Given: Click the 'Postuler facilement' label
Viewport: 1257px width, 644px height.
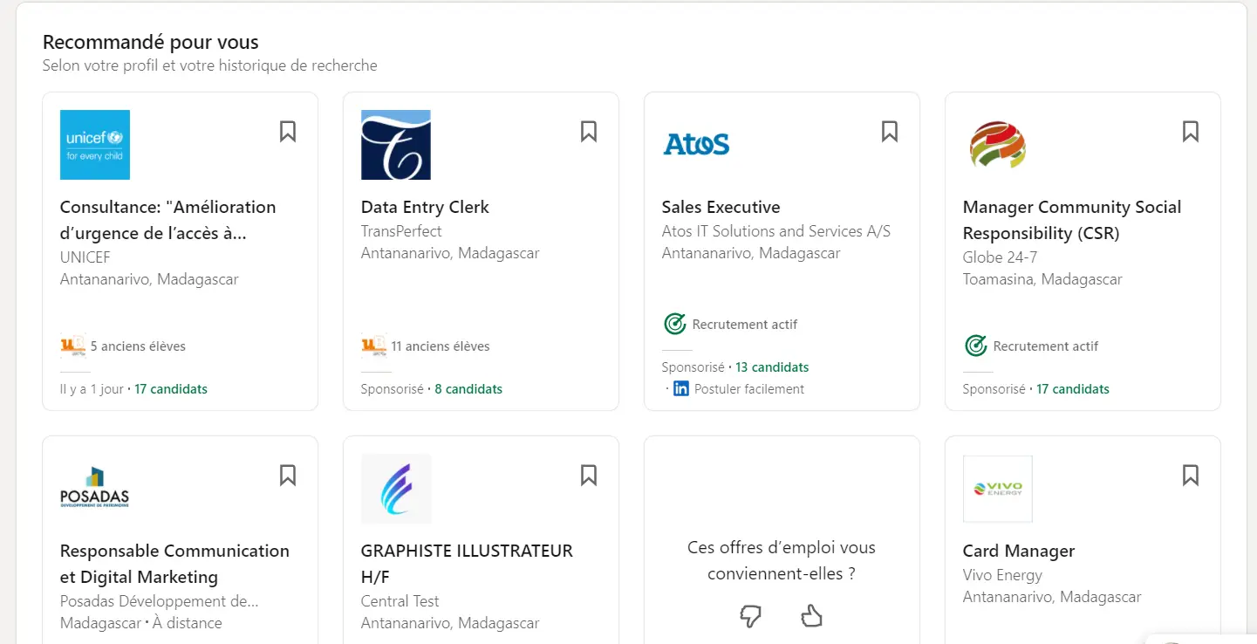Looking at the screenshot, I should click(749, 389).
